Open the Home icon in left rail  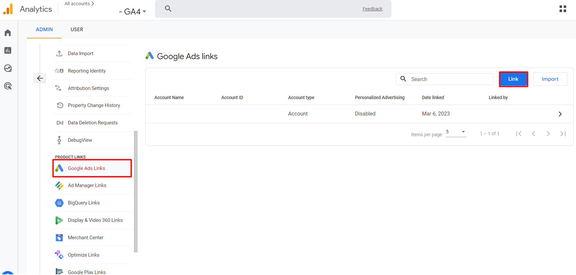pyautogui.click(x=8, y=33)
